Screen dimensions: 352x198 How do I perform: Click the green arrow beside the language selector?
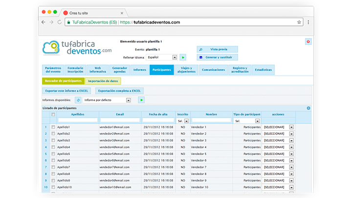183,57
